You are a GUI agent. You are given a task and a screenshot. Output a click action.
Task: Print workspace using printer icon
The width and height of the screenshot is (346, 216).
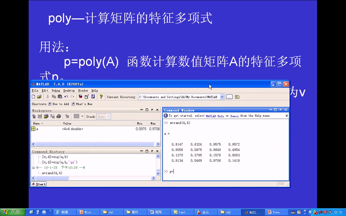(x=59, y=116)
